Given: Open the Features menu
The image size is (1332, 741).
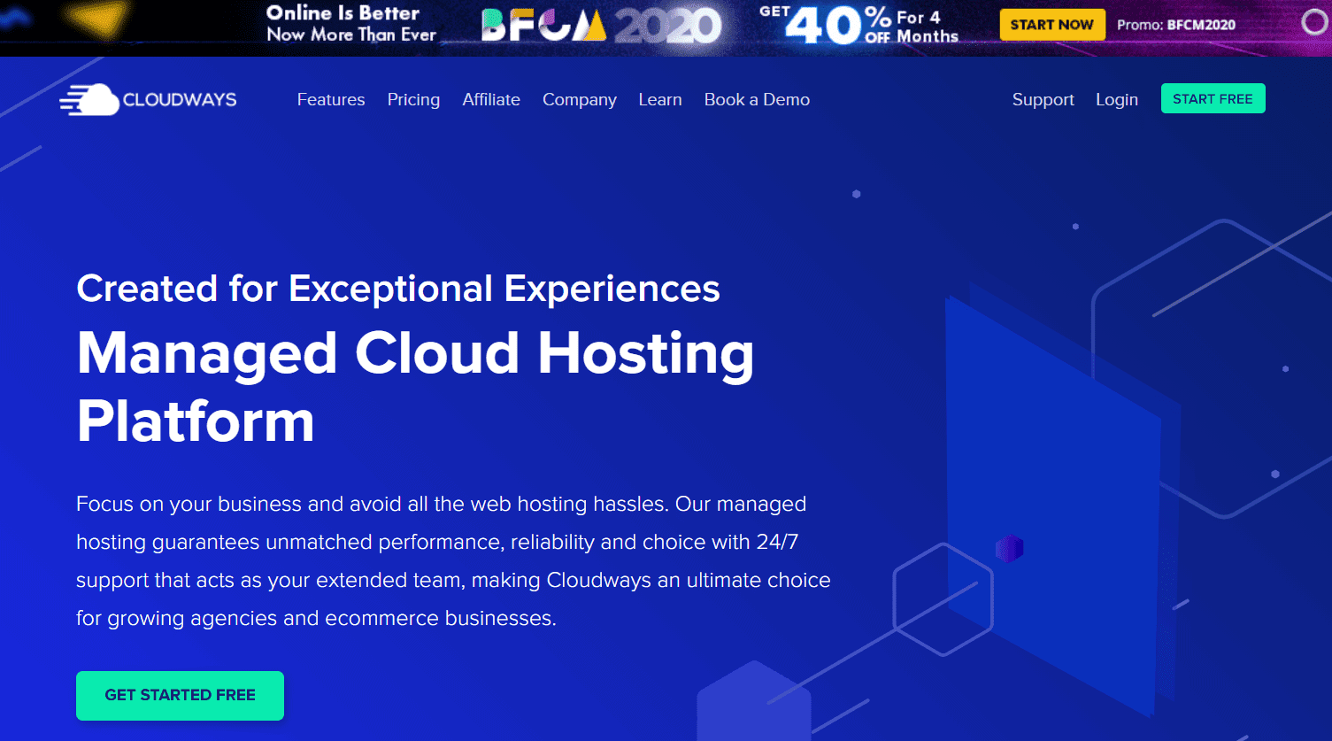Looking at the screenshot, I should (331, 100).
